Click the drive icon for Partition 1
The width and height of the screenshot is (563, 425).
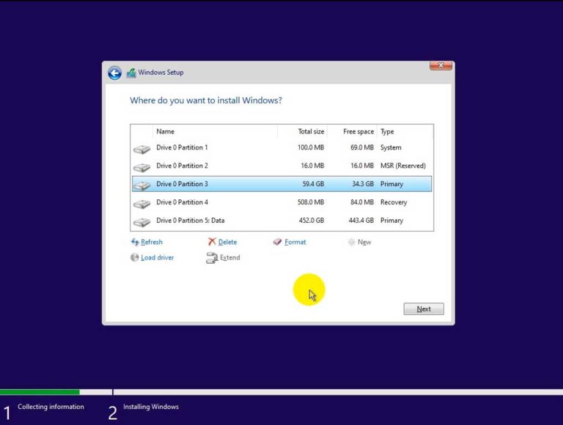pos(141,149)
